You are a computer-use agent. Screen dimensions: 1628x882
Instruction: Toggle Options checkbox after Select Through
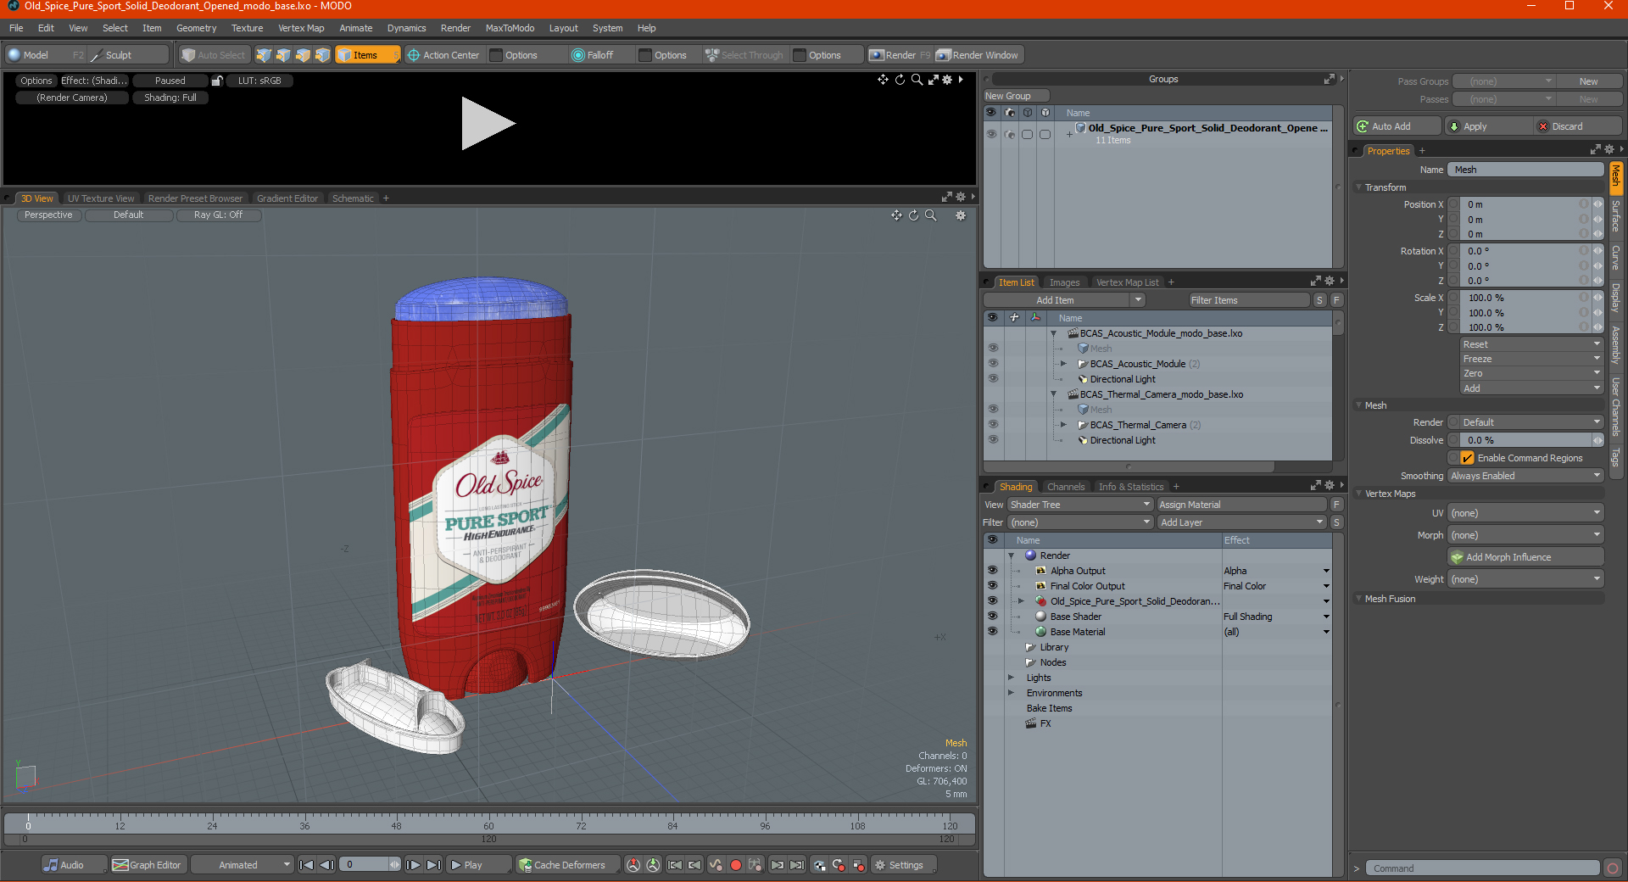click(x=800, y=55)
